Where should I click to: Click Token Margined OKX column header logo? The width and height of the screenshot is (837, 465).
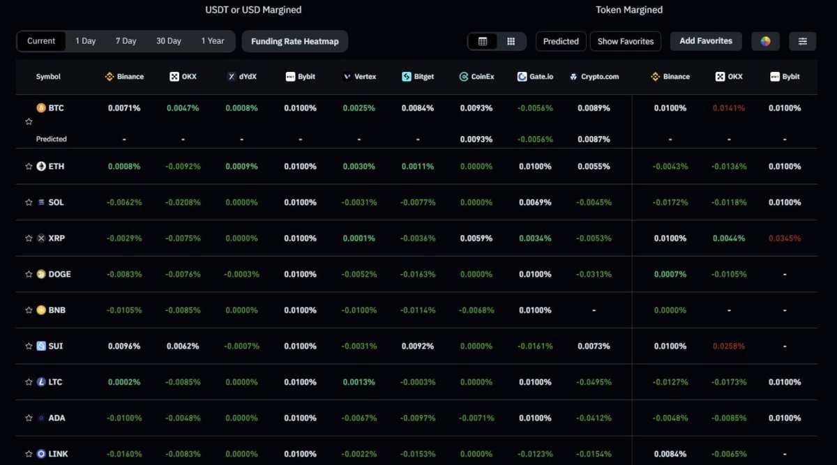tap(721, 77)
